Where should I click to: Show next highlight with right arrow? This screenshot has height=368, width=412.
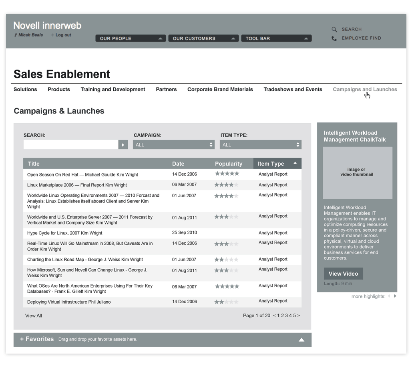click(x=395, y=296)
